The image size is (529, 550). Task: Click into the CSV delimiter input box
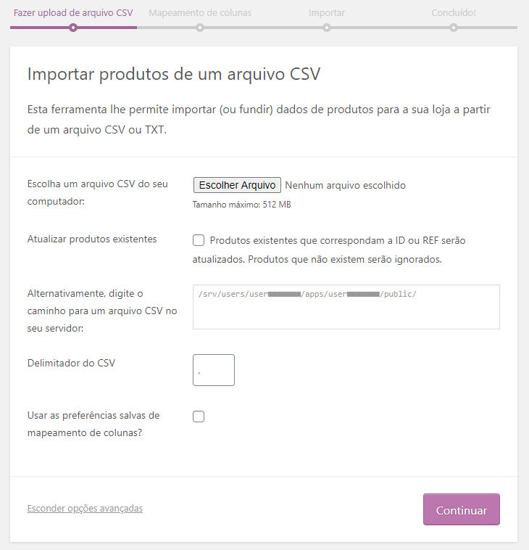[214, 370]
